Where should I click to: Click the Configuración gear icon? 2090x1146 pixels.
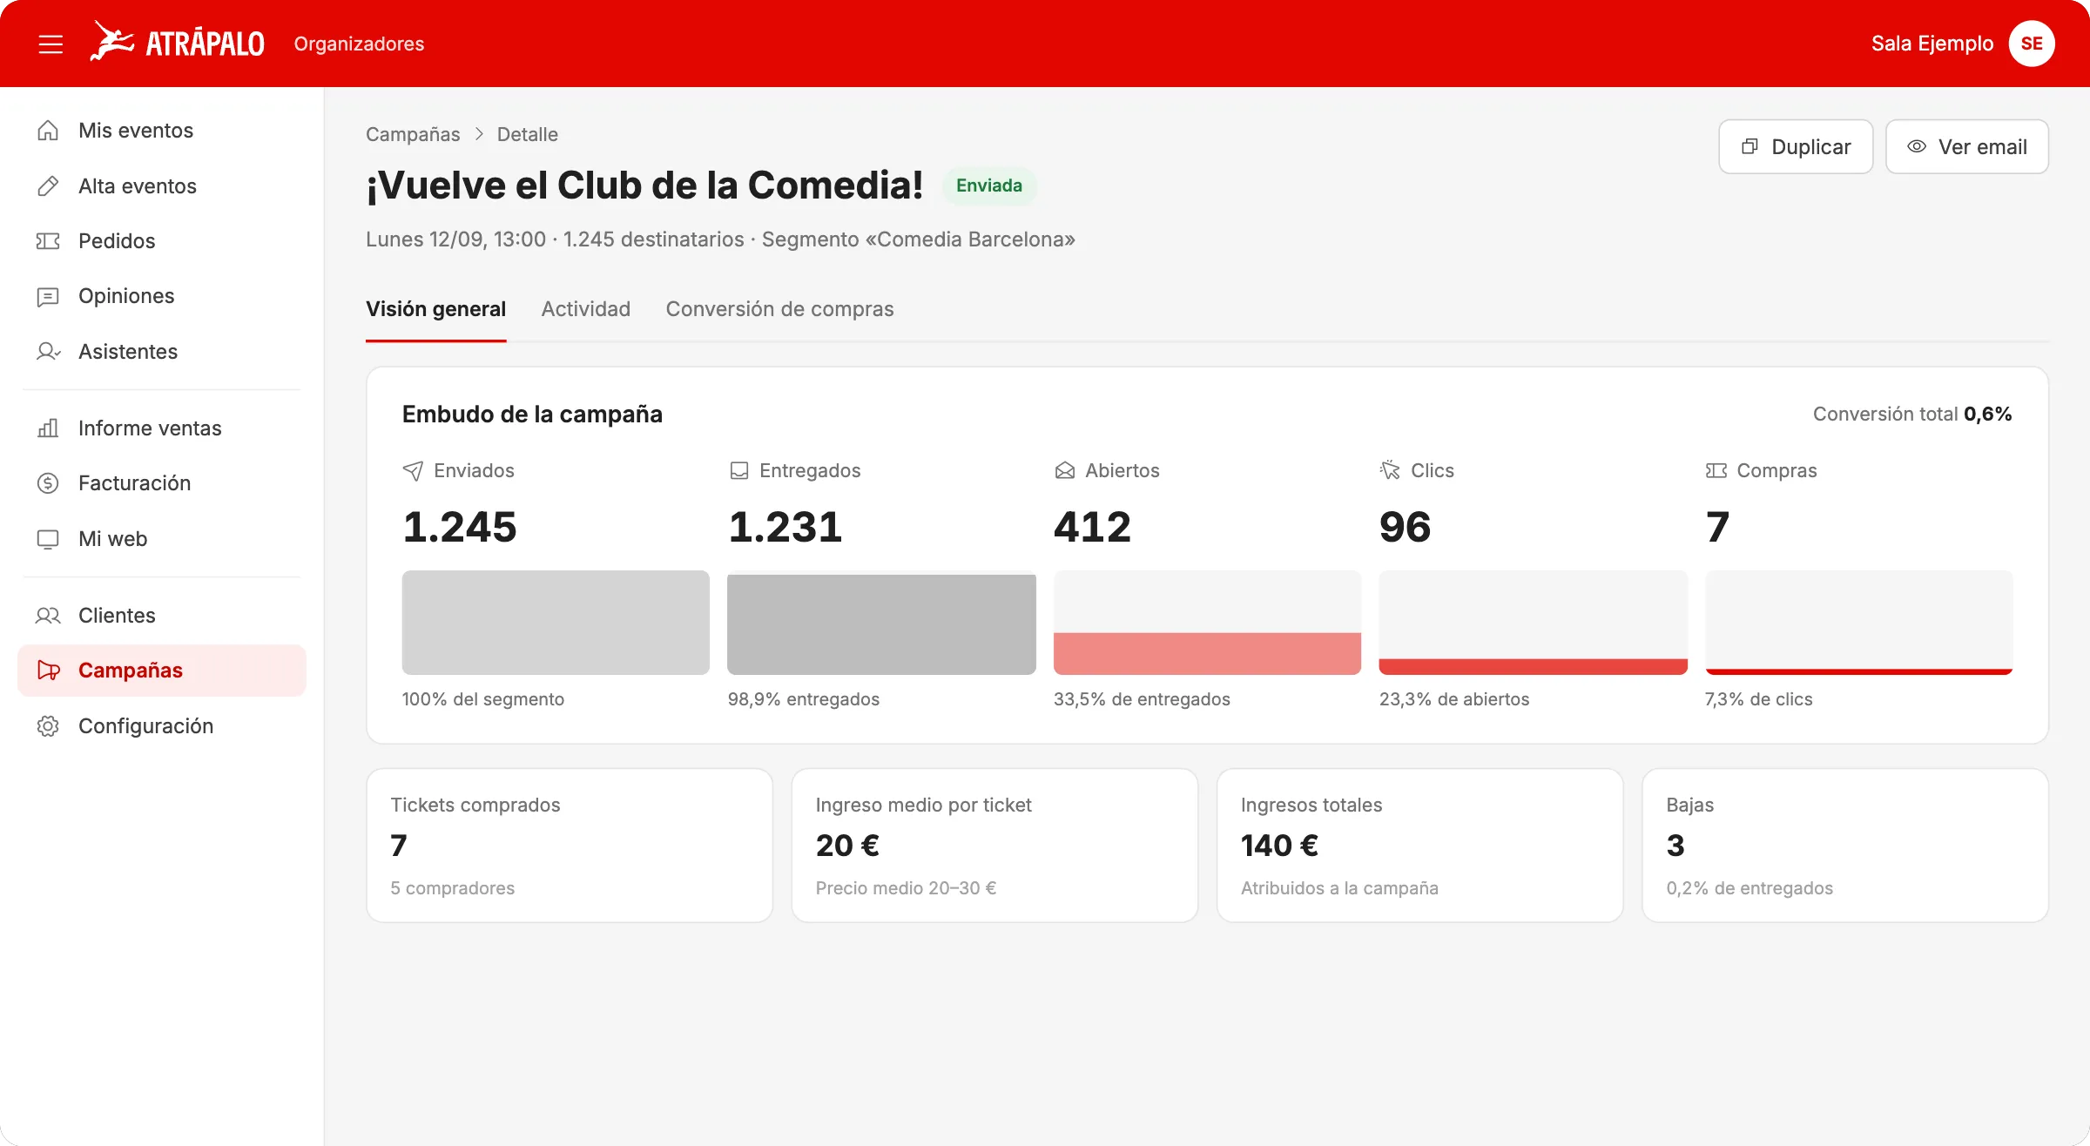[x=48, y=726]
